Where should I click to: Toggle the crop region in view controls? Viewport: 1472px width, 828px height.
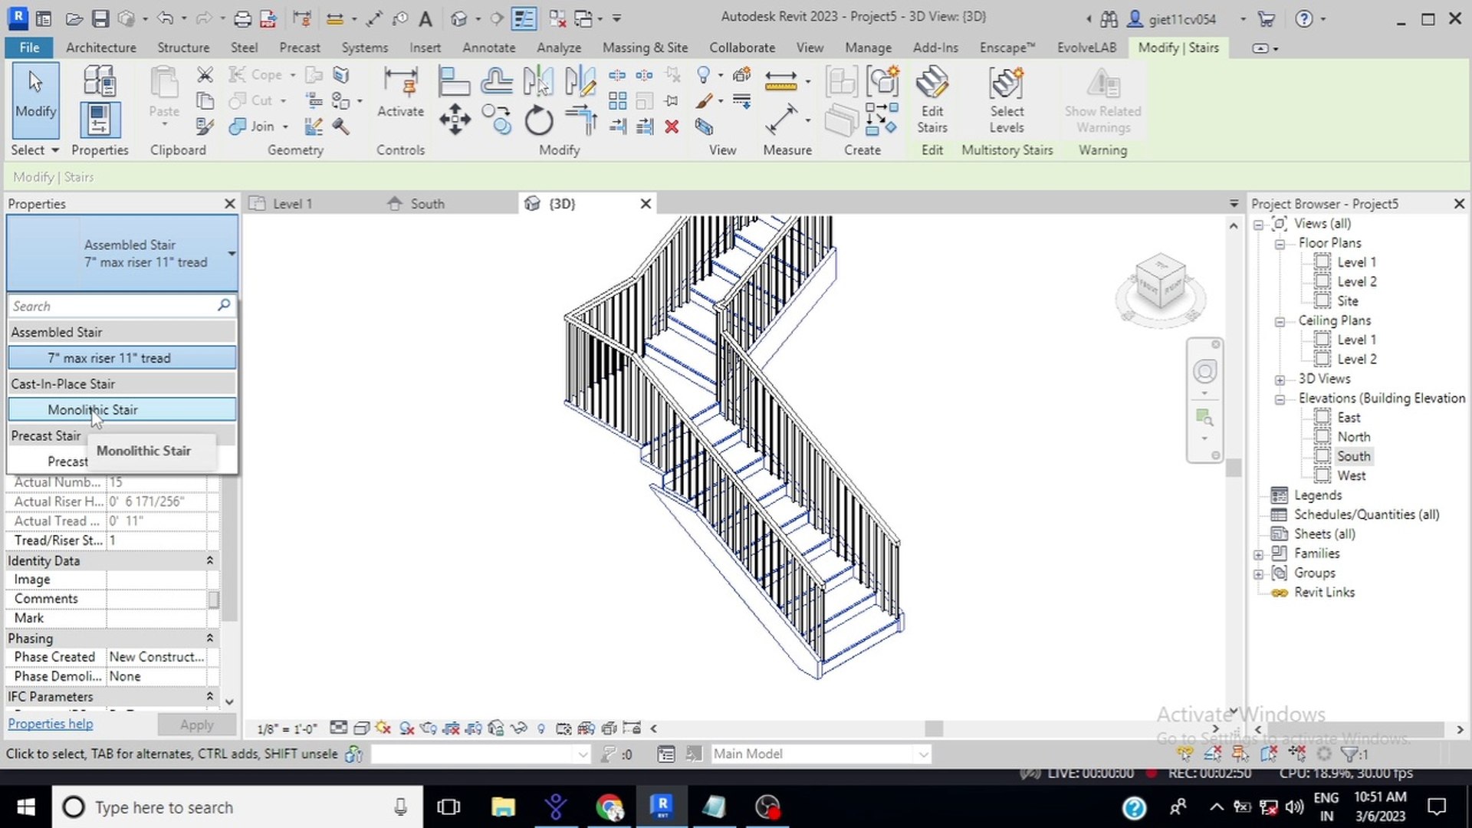coord(451,728)
